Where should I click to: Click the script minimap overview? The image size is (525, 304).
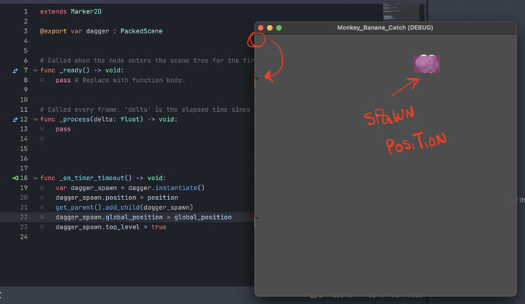point(400,12)
